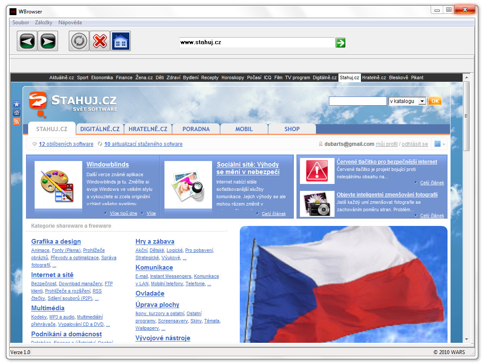The height and width of the screenshot is (364, 483).
Task: Open the 'Internet a sítě' category
Action: pyautogui.click(x=52, y=275)
